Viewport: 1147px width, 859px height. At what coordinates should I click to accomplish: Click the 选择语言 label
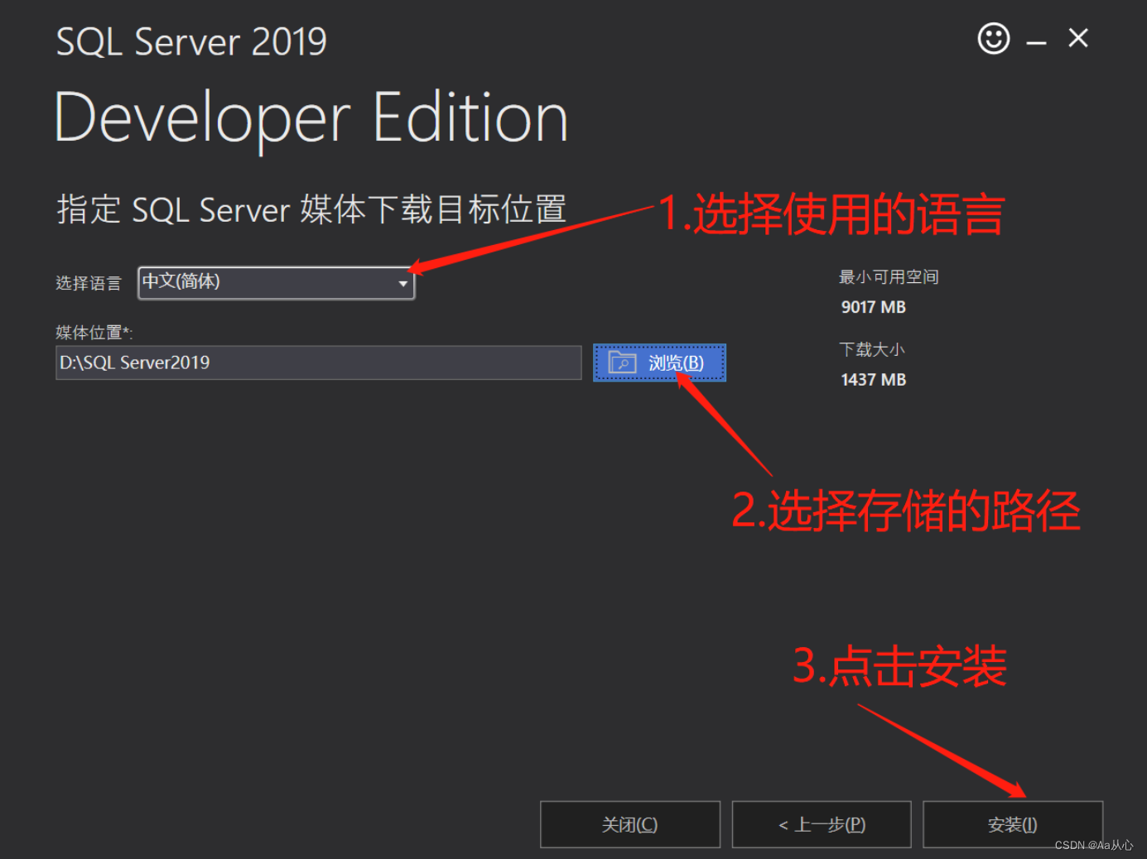pos(89,283)
